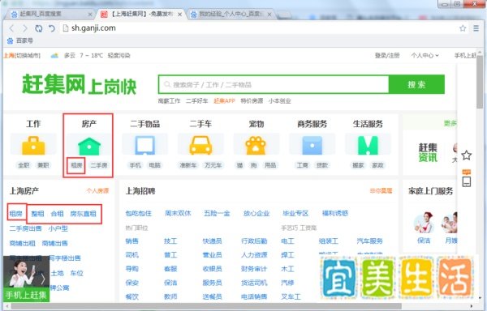Click 准新车 under 二手车
The image size is (487, 311).
pyautogui.click(x=188, y=165)
